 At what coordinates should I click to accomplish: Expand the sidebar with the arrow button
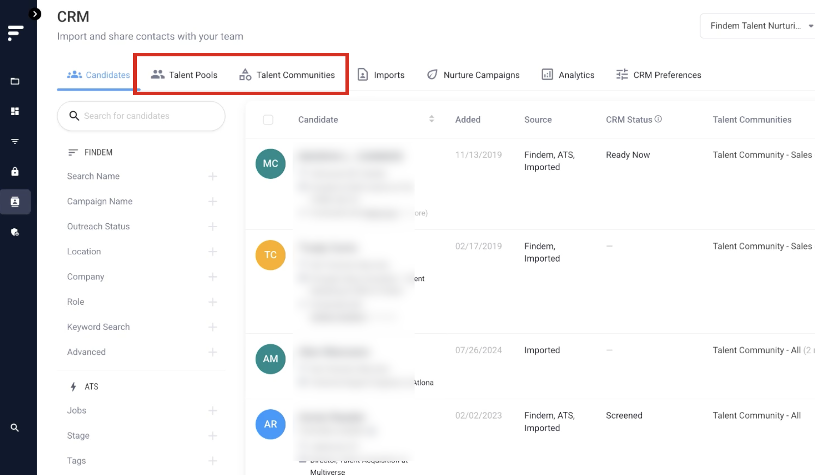(35, 14)
